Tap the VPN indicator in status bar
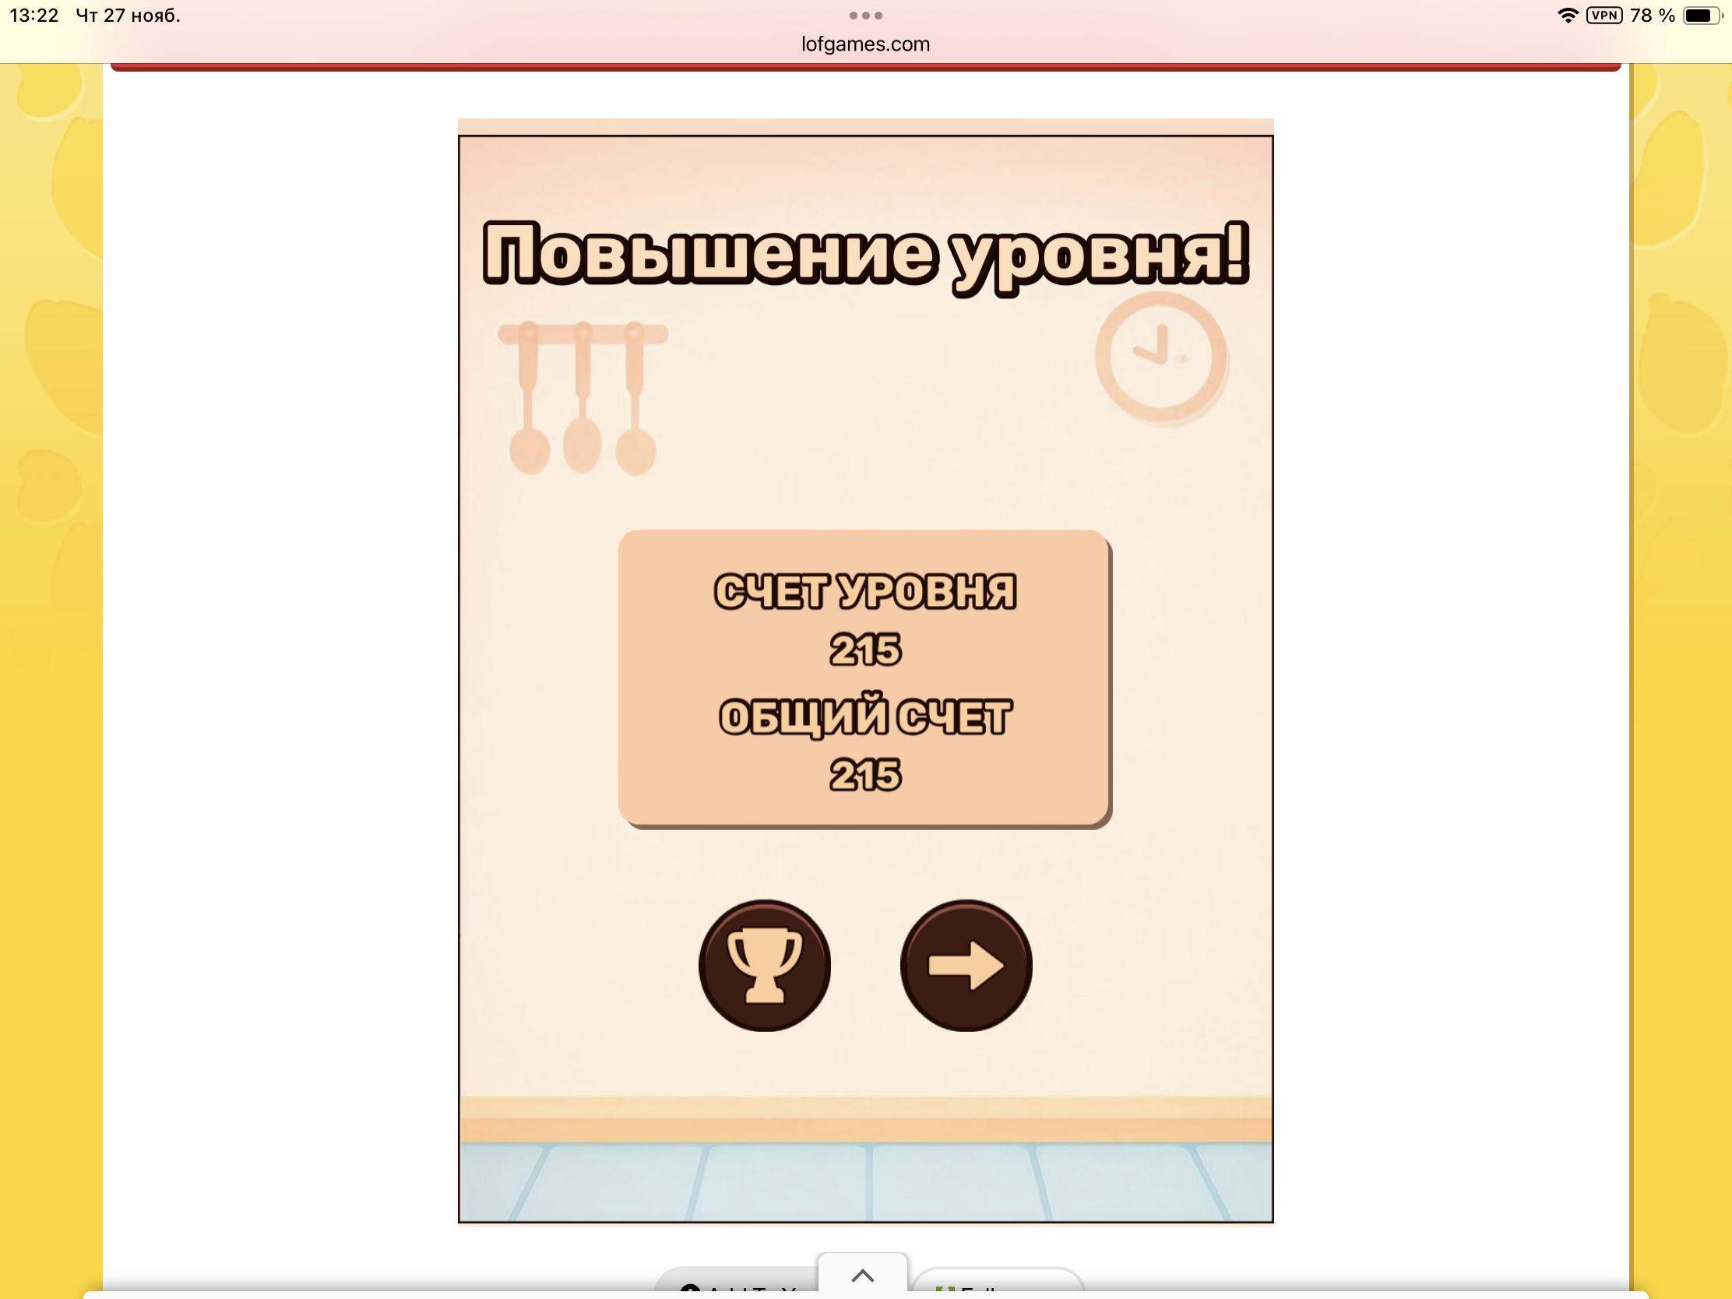The image size is (1732, 1299). click(x=1604, y=16)
